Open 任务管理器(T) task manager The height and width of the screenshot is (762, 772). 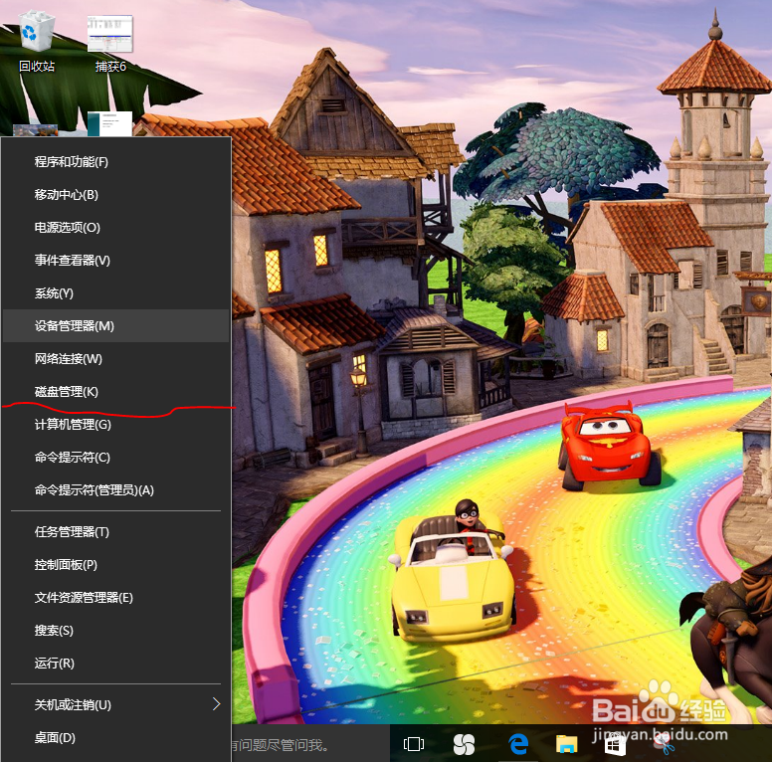(x=116, y=531)
